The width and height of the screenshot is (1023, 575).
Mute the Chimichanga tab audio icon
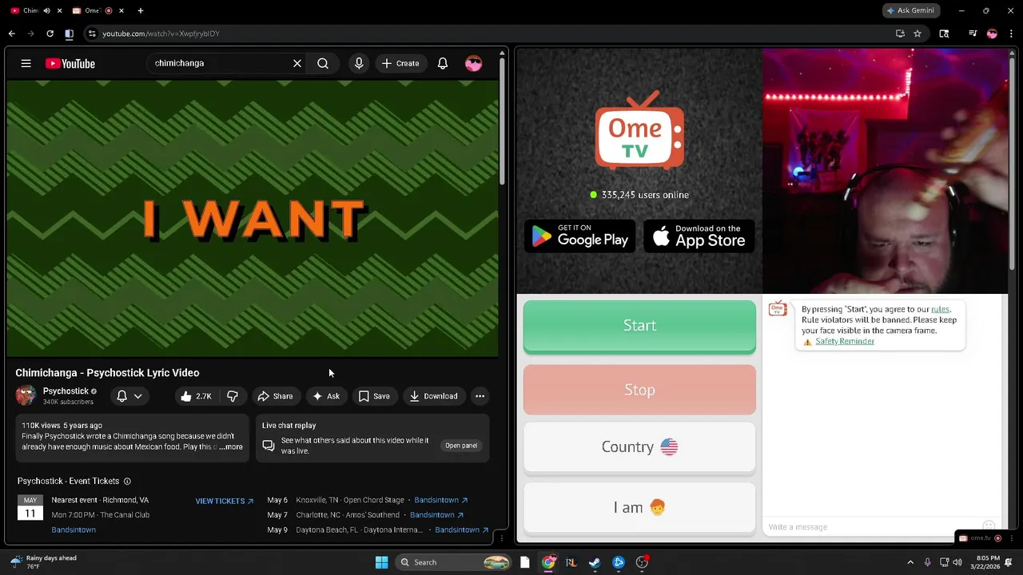tap(46, 10)
